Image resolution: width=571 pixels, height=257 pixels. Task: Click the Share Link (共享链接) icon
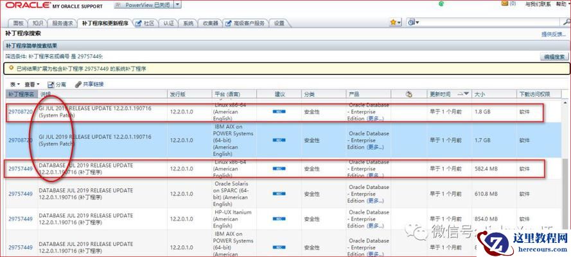(x=78, y=84)
